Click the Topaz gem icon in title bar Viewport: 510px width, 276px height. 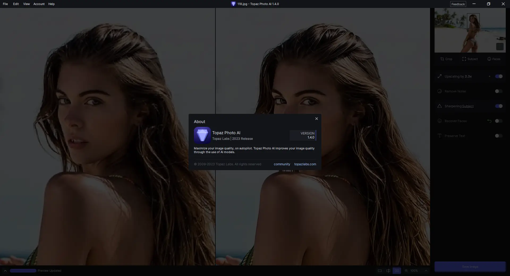[x=233, y=4]
